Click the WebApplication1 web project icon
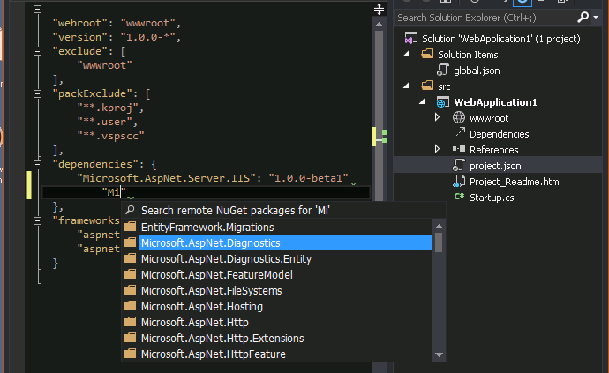Screen dimensions: 609x373 (x=443, y=102)
